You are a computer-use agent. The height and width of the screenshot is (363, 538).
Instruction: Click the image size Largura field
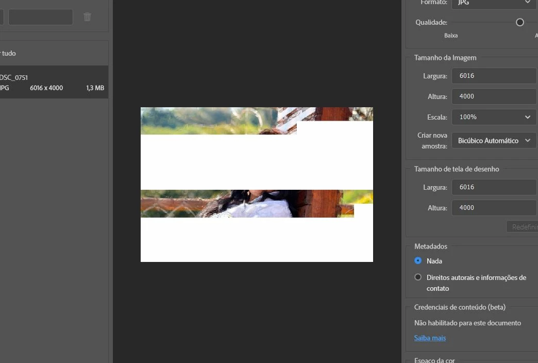(x=494, y=76)
